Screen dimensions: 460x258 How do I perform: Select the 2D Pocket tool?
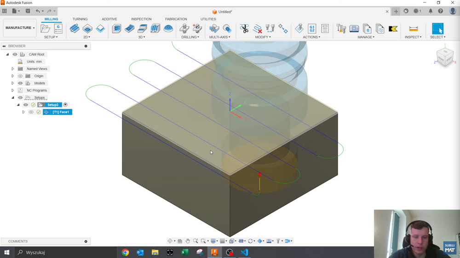click(87, 29)
